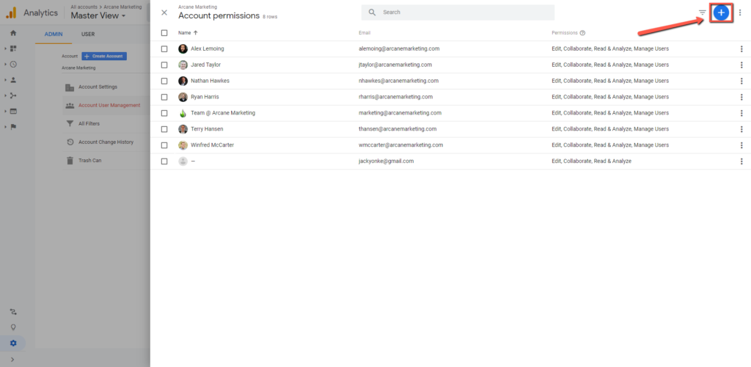Open Audience person icon in sidebar

click(13, 80)
